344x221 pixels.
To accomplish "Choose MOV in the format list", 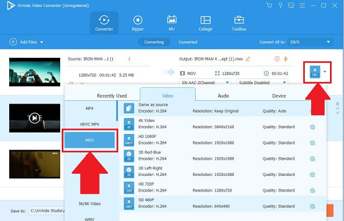I will 90,140.
